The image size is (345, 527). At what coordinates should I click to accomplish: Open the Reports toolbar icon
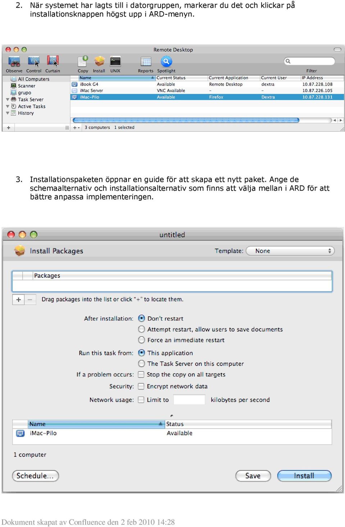146,62
